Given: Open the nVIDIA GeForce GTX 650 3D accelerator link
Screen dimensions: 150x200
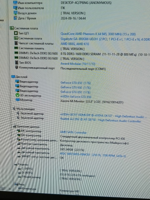Looking at the screenshot, I should (x=76, y=97).
